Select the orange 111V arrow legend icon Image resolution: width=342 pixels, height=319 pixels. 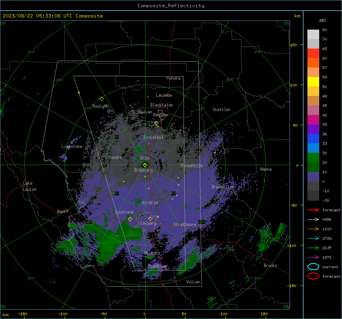[313, 229]
